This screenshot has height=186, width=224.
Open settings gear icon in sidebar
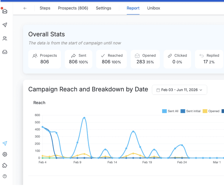tap(5, 154)
